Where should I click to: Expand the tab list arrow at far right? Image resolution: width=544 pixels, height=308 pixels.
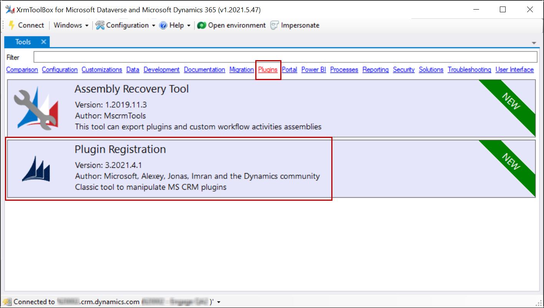[534, 43]
